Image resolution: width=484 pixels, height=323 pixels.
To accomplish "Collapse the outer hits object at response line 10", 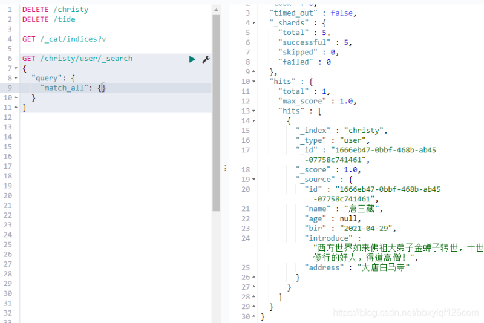I will pos(253,82).
